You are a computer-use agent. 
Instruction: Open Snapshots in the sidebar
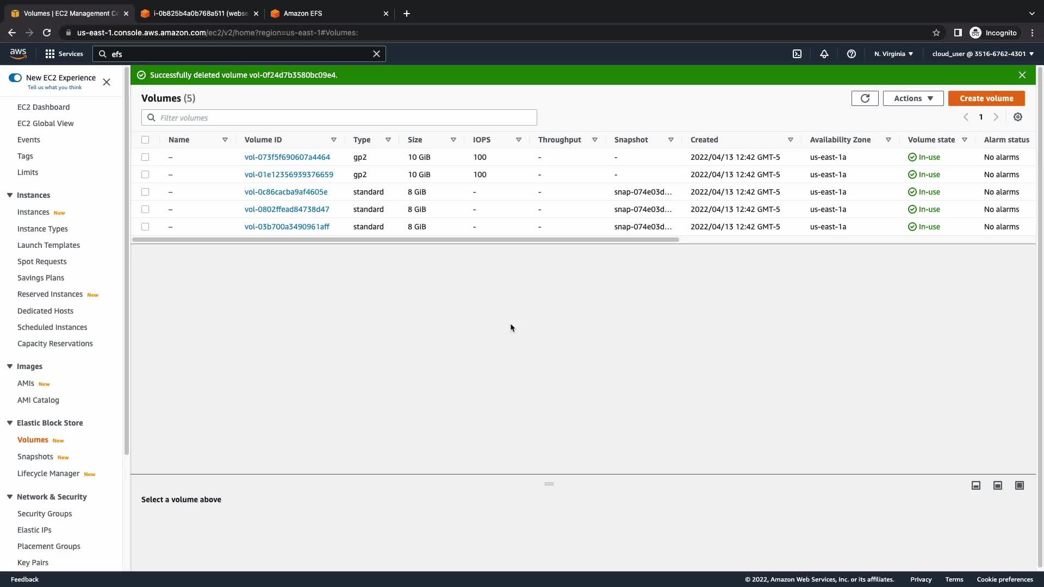[35, 457]
